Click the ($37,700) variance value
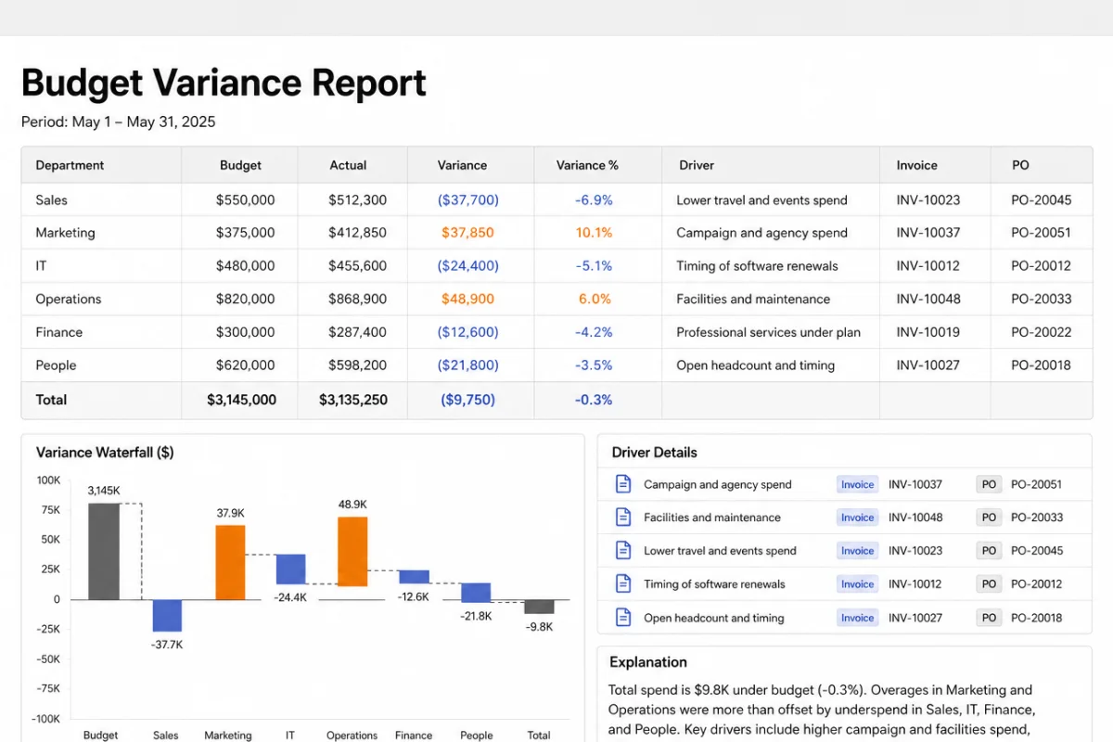The height and width of the screenshot is (742, 1113). [x=468, y=199]
